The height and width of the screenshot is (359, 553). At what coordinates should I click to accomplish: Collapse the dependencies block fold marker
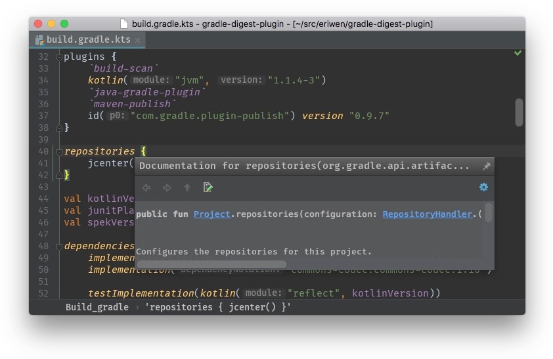pyautogui.click(x=59, y=247)
